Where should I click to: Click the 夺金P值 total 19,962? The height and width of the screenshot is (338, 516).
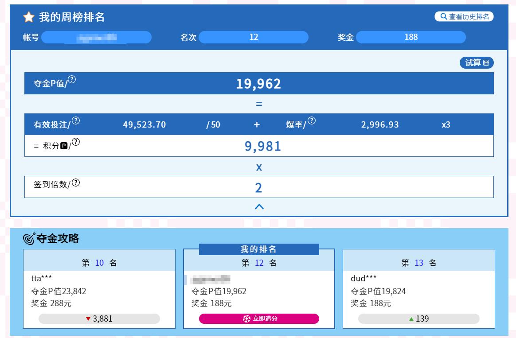pos(258,84)
